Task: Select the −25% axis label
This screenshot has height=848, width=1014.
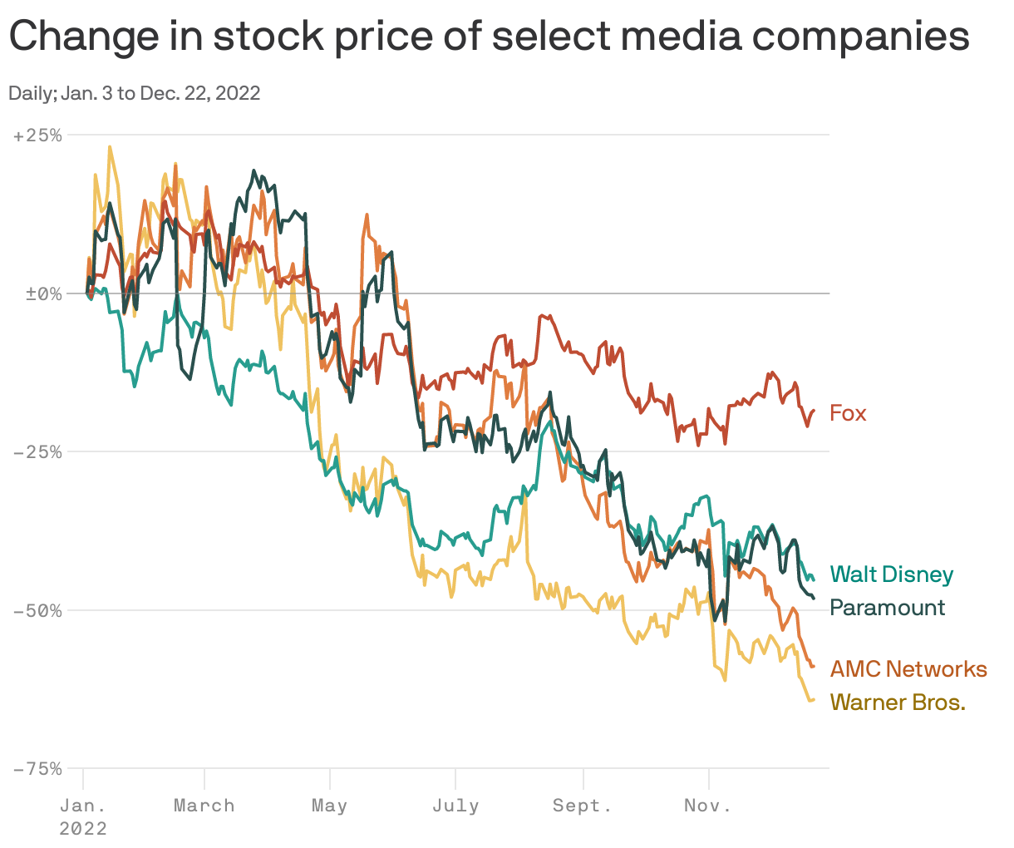Action: click(38, 452)
